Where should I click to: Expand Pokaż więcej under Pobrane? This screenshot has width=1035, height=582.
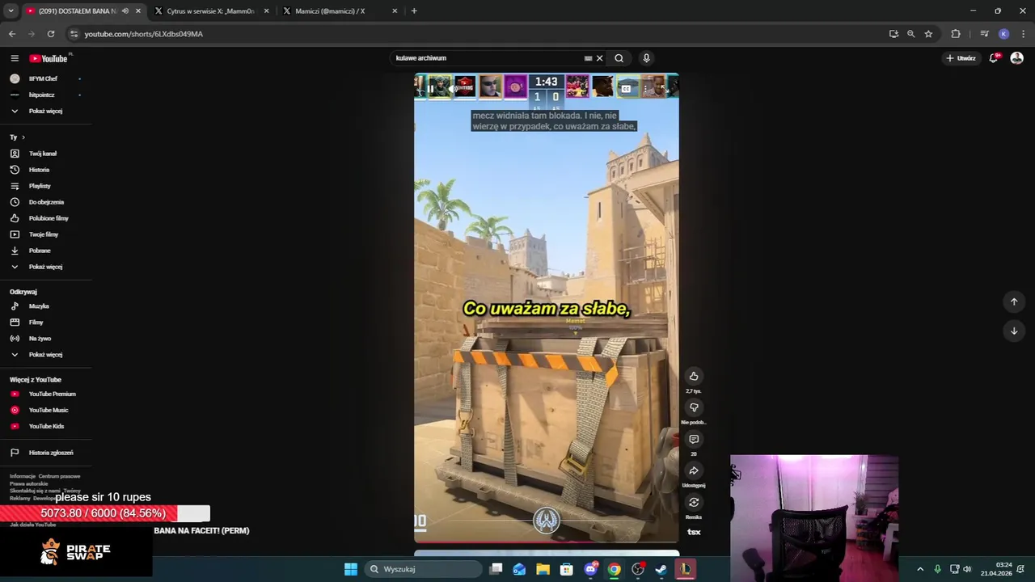click(x=45, y=267)
